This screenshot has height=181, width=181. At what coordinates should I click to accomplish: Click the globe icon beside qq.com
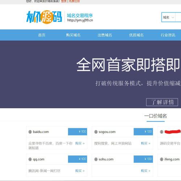[x=30, y=159]
